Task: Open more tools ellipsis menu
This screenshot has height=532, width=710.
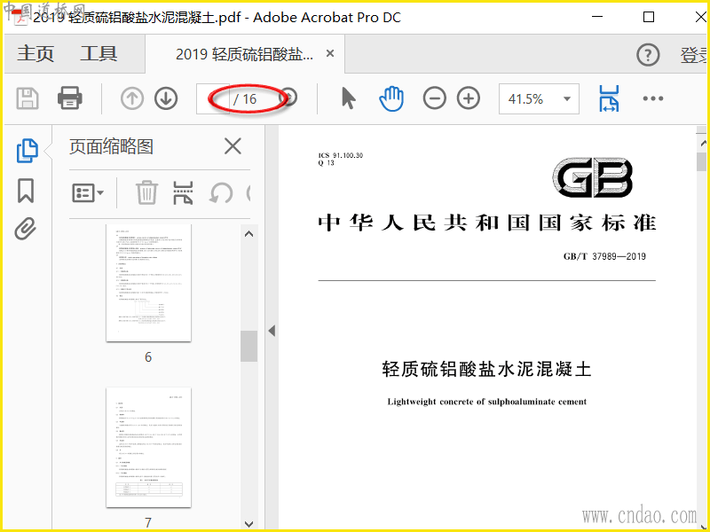Action: pyautogui.click(x=653, y=98)
